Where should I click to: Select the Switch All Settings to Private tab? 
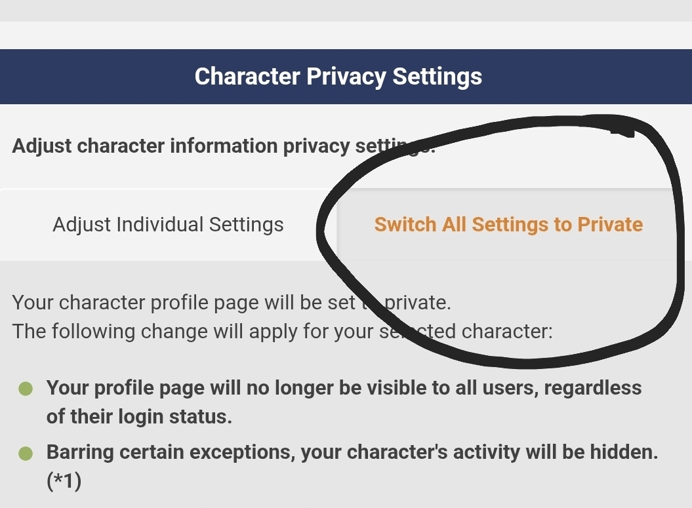tap(508, 225)
